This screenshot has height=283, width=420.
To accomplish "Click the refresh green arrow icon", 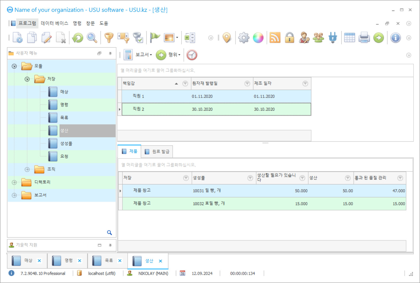I will pyautogui.click(x=78, y=38).
